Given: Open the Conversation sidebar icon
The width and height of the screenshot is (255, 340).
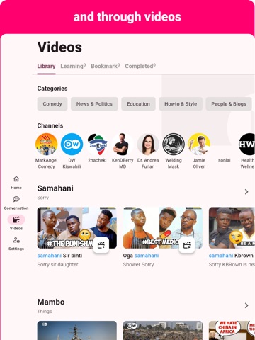Looking at the screenshot, I should [16, 199].
